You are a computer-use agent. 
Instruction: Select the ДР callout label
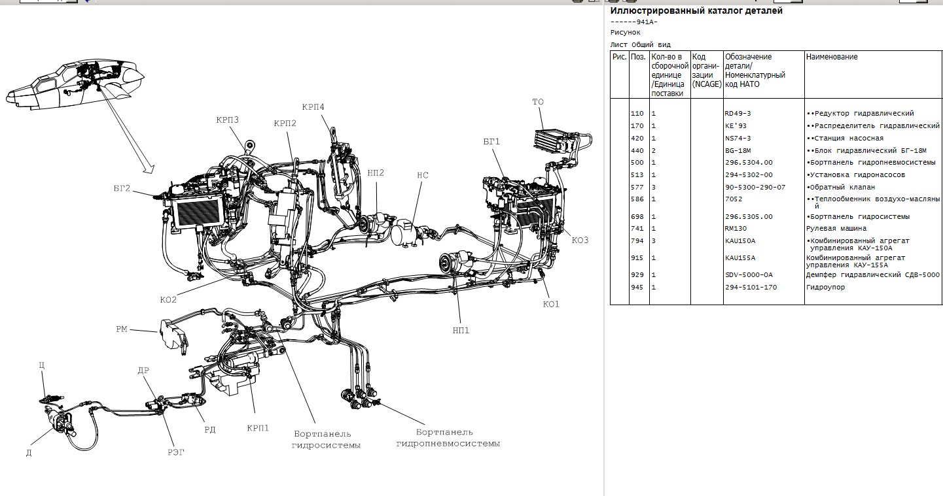click(x=143, y=371)
